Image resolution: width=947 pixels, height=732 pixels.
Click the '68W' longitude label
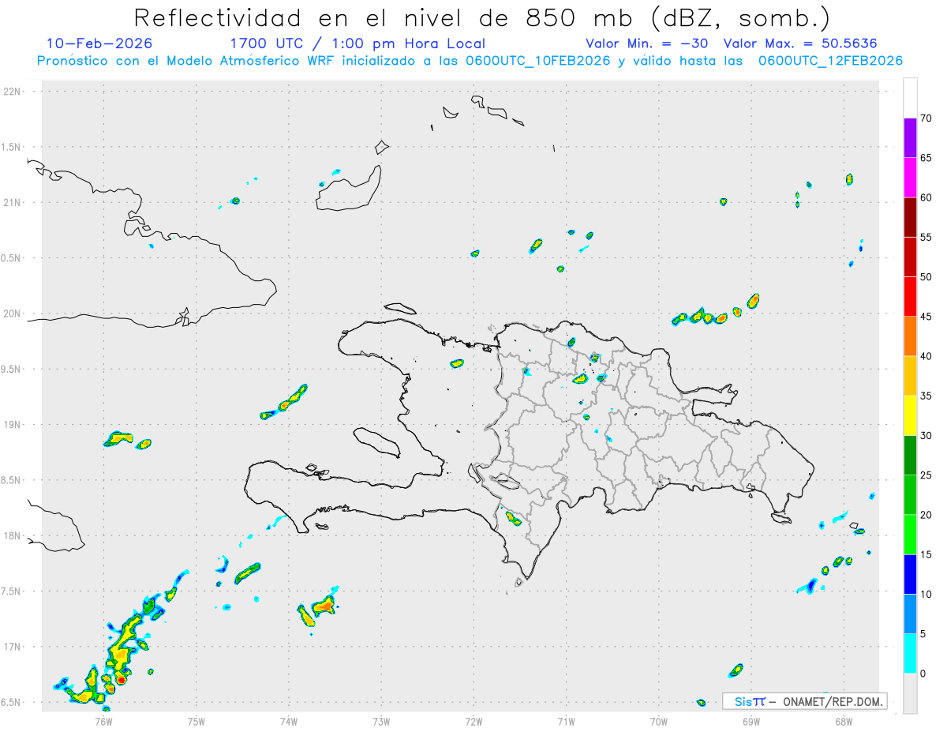(x=843, y=721)
